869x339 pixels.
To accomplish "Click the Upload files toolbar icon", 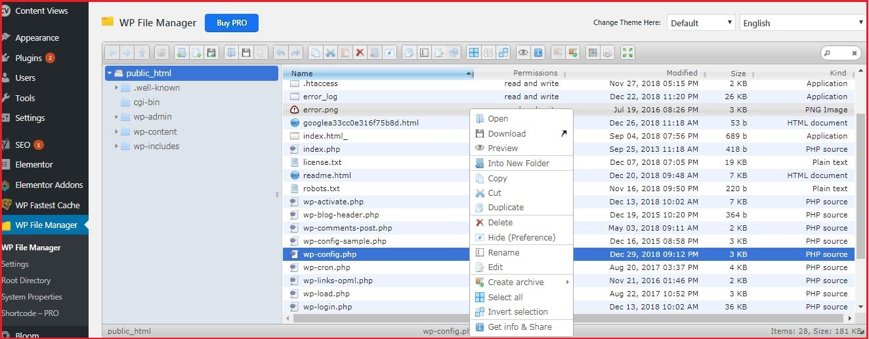I will pos(211,53).
